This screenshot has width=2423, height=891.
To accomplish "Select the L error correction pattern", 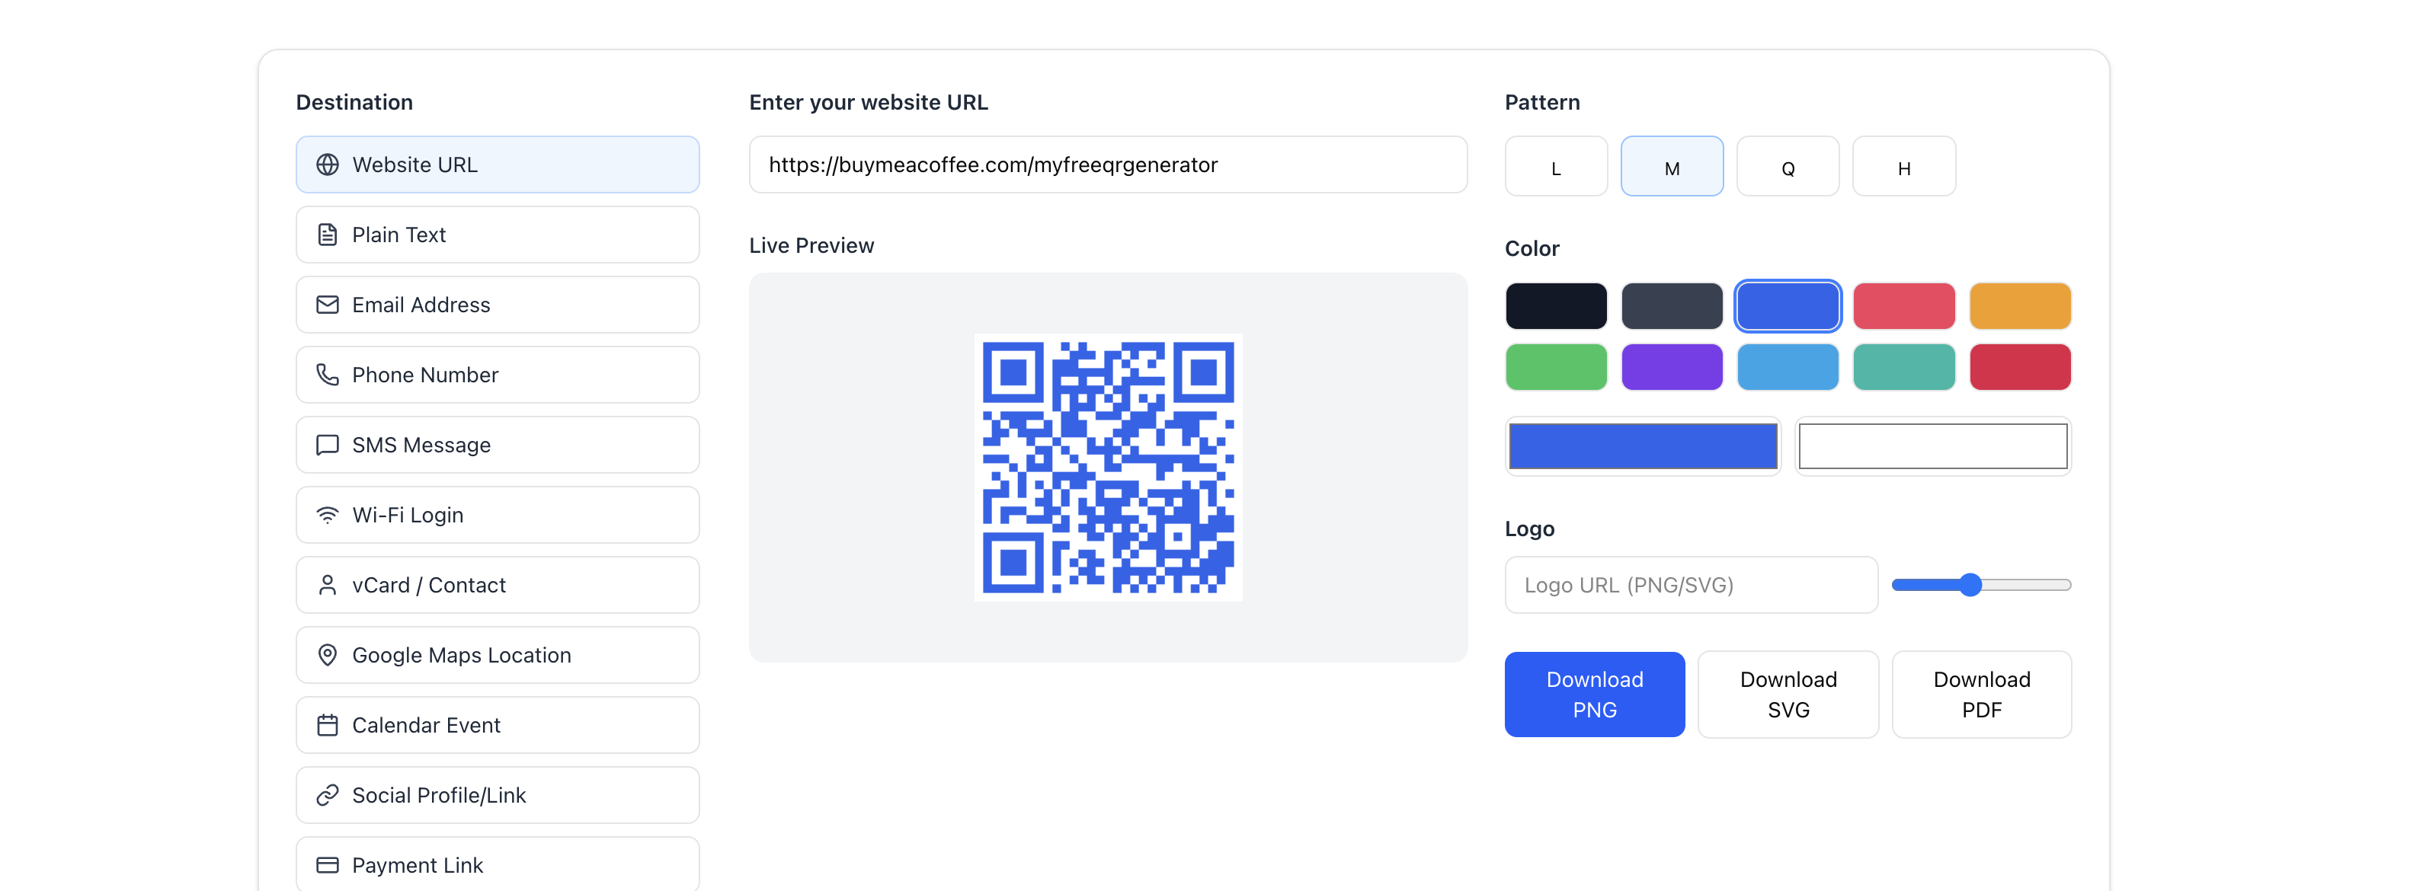I will click(x=1556, y=166).
